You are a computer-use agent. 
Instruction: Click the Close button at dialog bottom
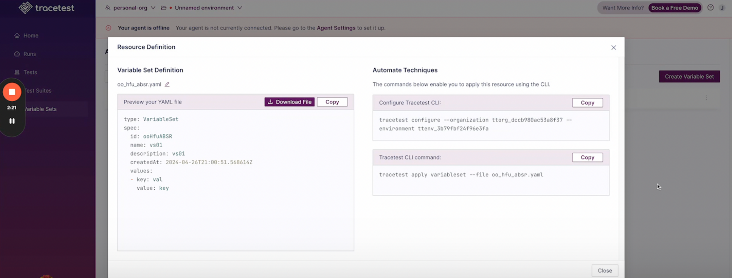[605, 270]
